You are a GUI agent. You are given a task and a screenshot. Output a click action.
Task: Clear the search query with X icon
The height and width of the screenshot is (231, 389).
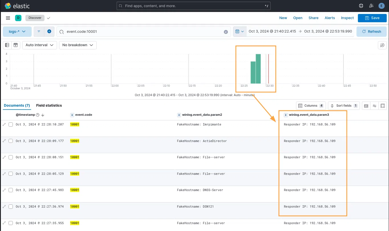tap(226, 32)
